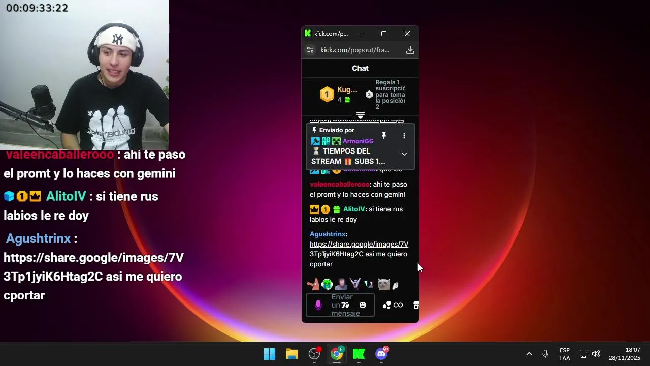650x366 pixels.
Task: Click AlitoIV message in the overlay chat
Action: point(81,205)
